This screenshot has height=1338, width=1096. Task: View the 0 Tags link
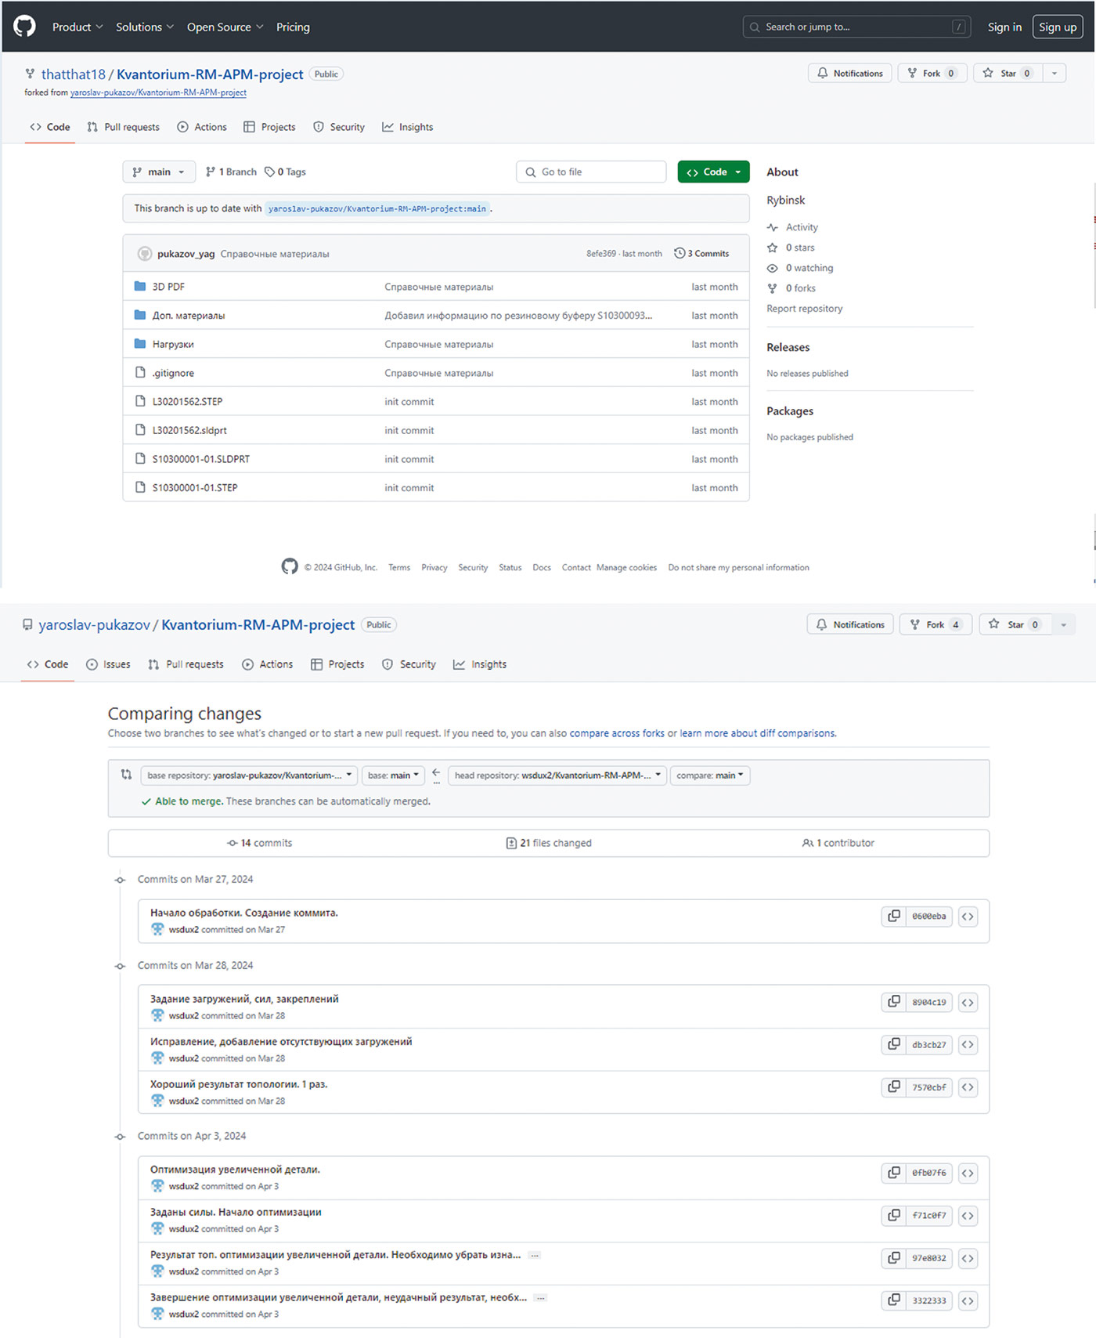[x=285, y=172]
